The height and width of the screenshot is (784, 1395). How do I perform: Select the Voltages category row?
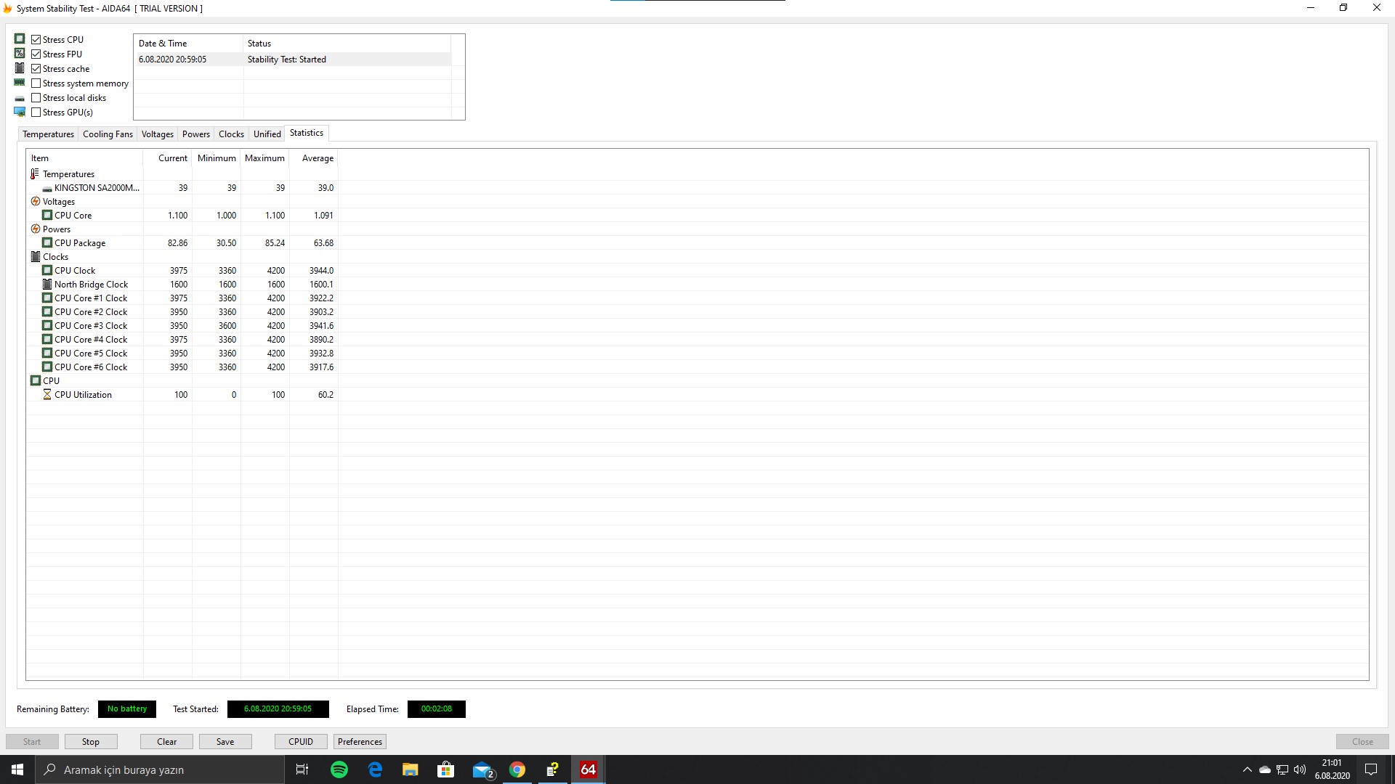(58, 202)
